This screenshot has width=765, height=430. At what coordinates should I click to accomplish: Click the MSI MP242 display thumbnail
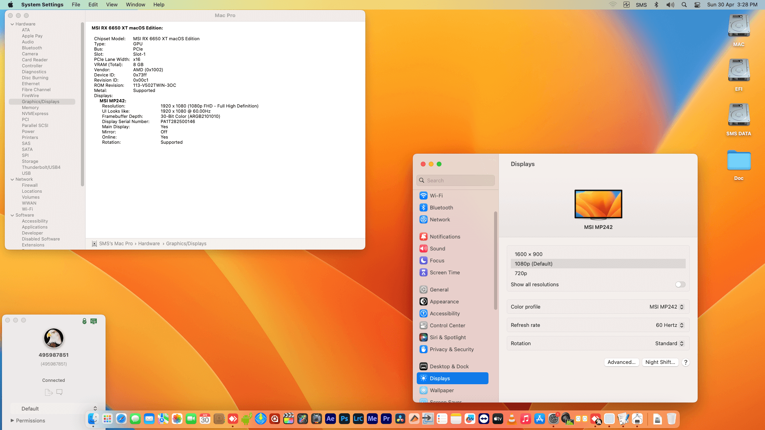click(x=598, y=205)
